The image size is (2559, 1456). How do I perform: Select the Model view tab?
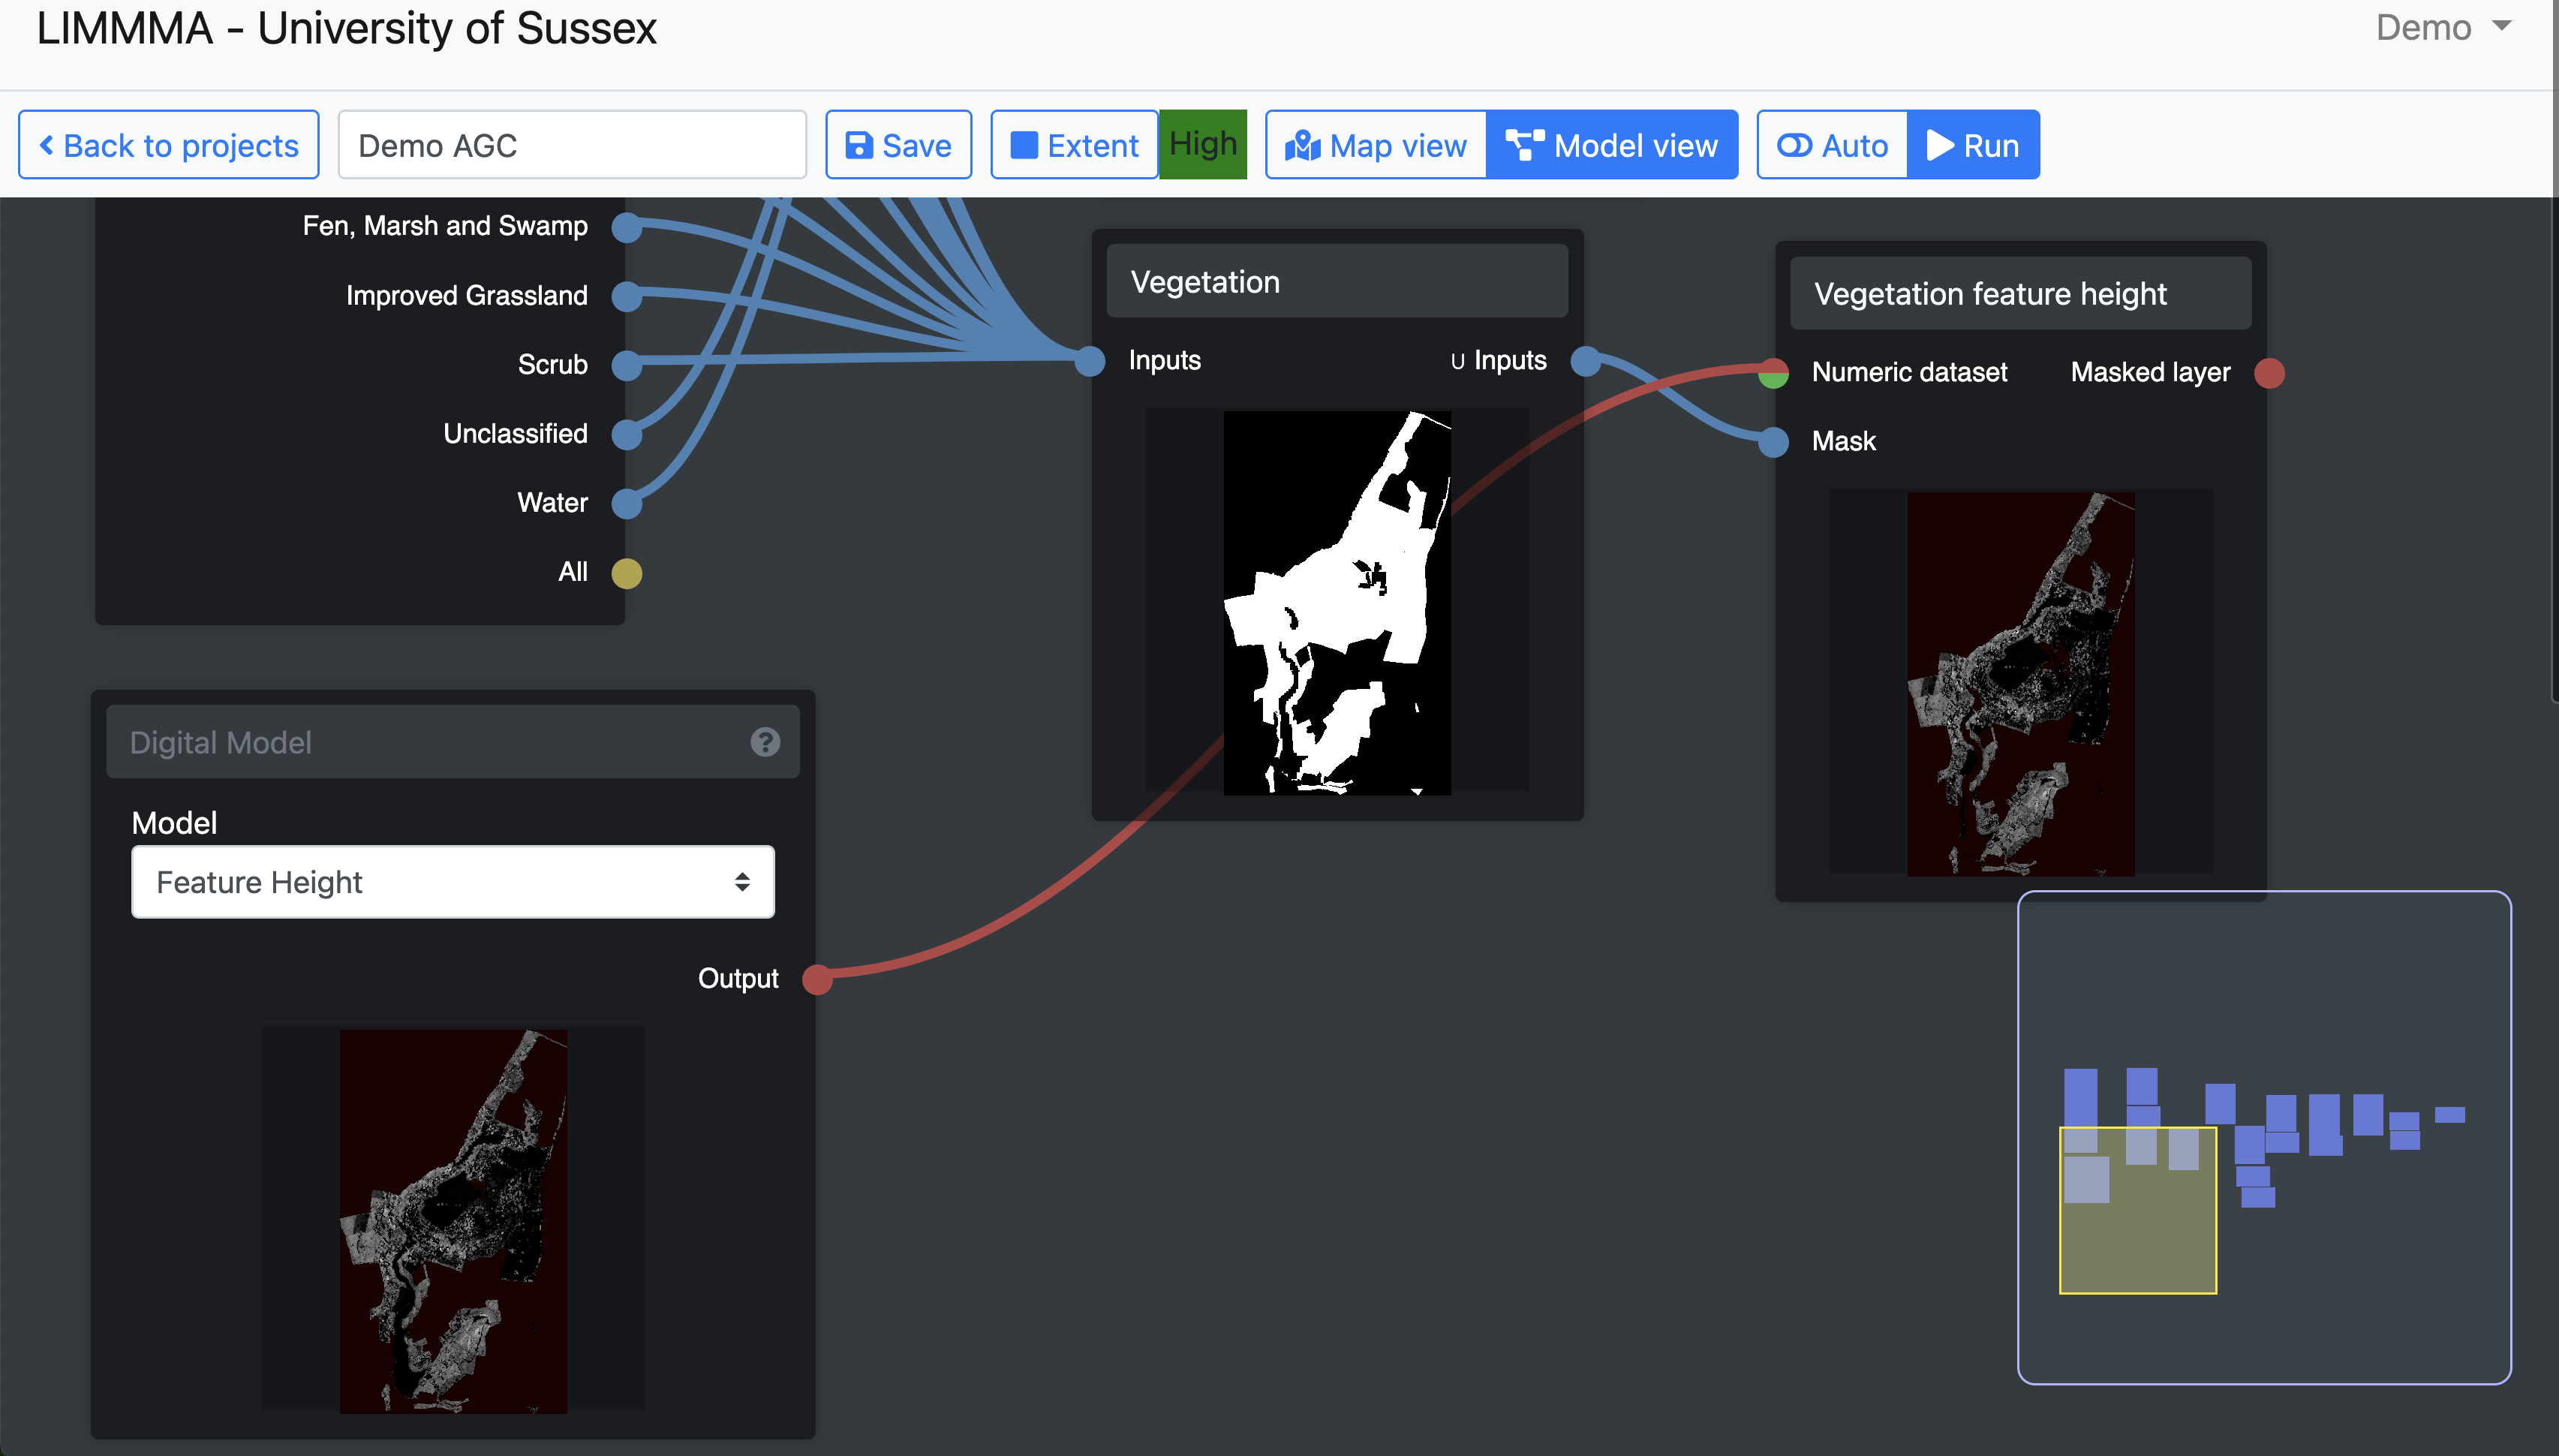1611,146
